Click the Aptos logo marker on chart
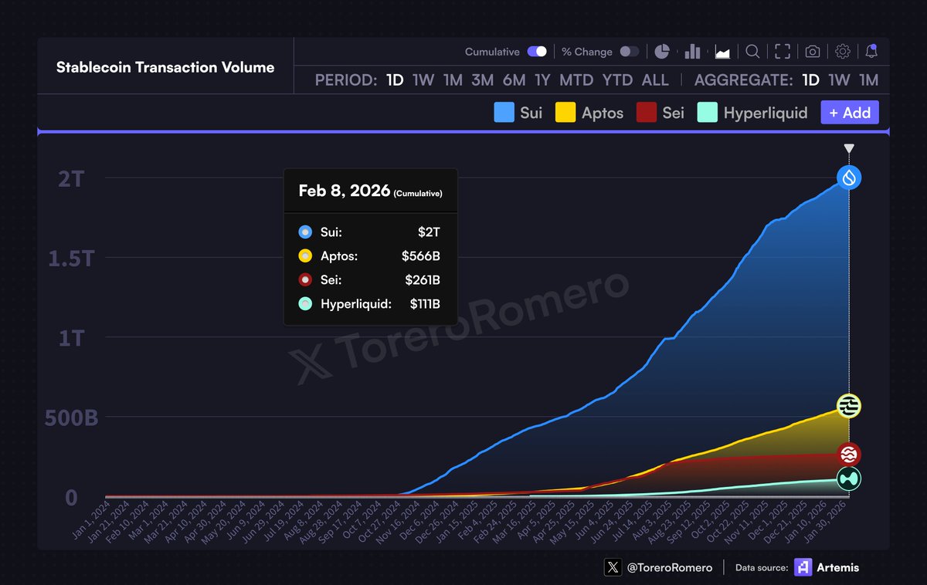This screenshot has width=927, height=585. [x=849, y=406]
